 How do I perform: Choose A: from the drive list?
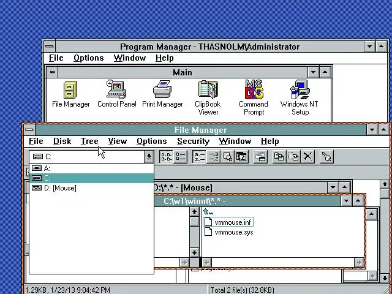click(91, 168)
